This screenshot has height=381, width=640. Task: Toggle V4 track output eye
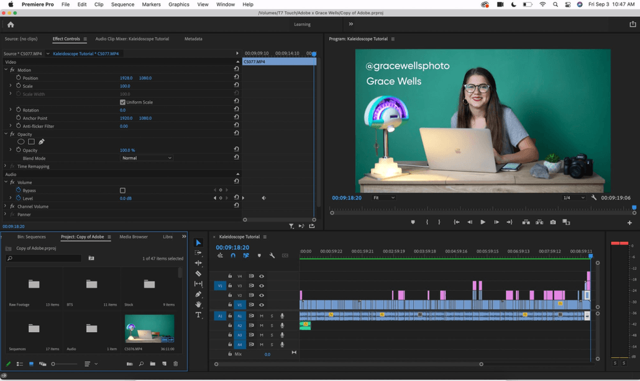[262, 276]
